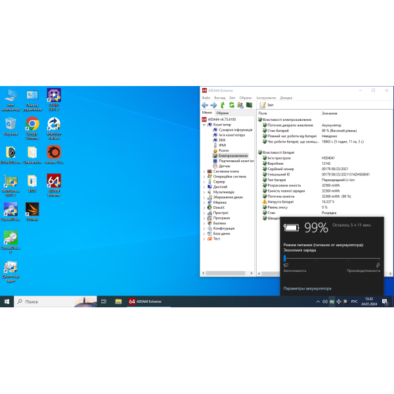Screen dimensions: 394x394
Task: Select База даних tree item
Action: [219, 234]
